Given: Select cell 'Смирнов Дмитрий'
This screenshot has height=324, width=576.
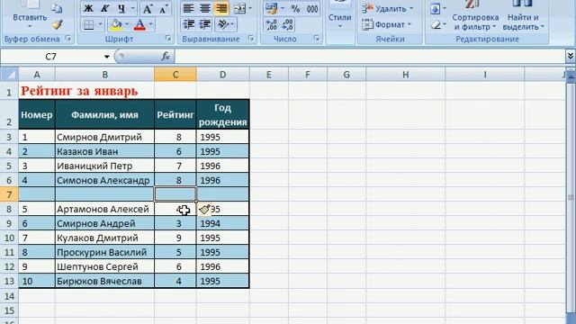Looking at the screenshot, I should tap(104, 137).
